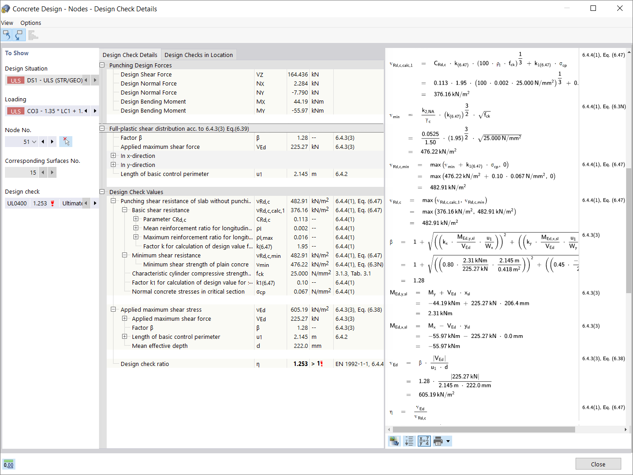Open the Options menu
The height and width of the screenshot is (475, 633).
[x=31, y=23]
